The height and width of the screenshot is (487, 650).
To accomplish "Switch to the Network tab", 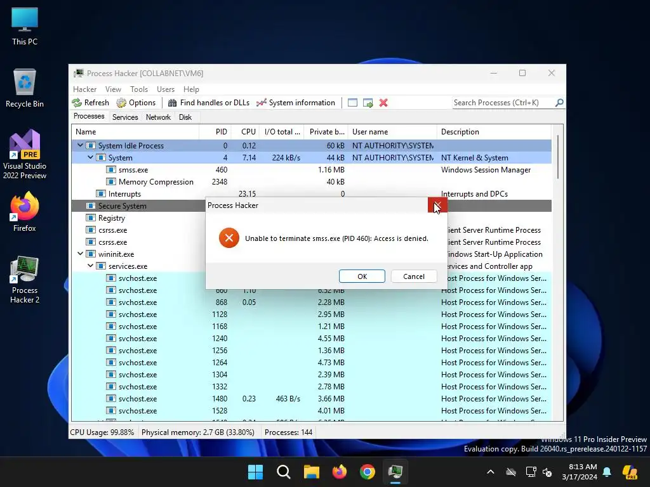I will (158, 117).
